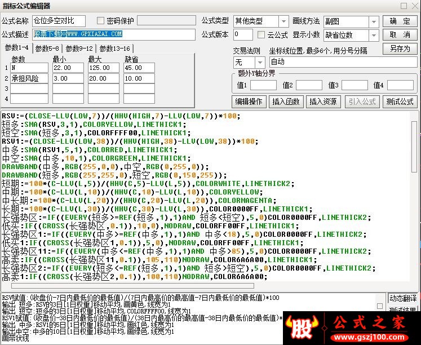Open the 画线方法 dropdown
Screen dimensions: 421x345
[374, 22]
